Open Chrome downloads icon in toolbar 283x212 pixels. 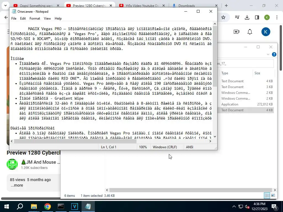coord(247,17)
